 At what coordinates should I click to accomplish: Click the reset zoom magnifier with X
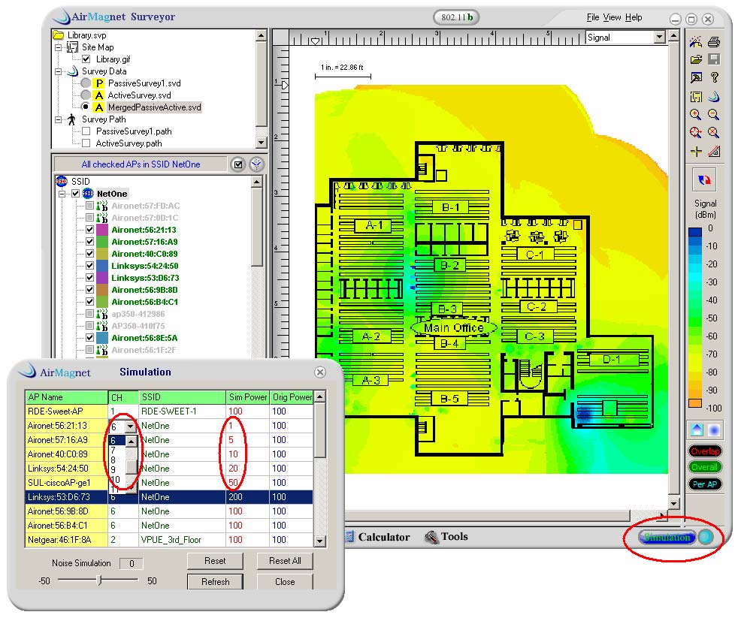714,133
